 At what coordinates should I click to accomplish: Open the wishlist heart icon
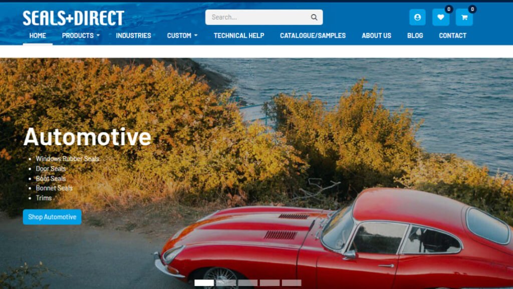coord(441,18)
